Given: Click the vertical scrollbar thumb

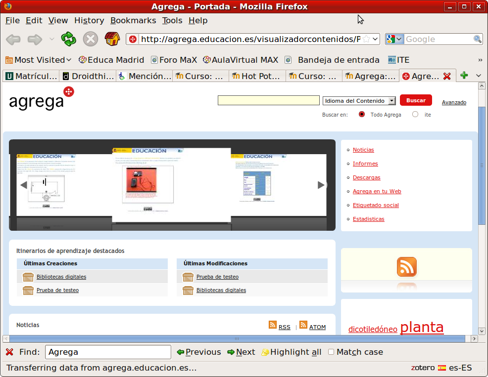Looking at the screenshot, I should [x=482, y=166].
